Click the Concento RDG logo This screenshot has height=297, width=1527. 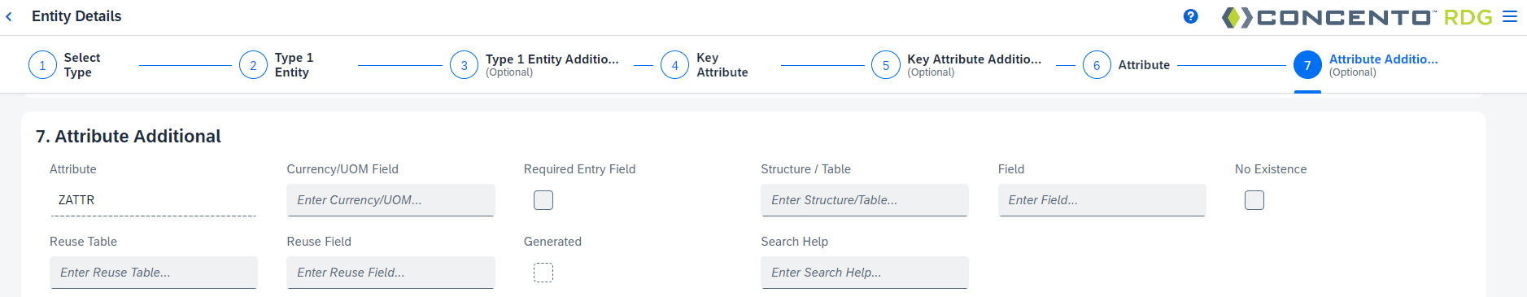coord(1357,17)
